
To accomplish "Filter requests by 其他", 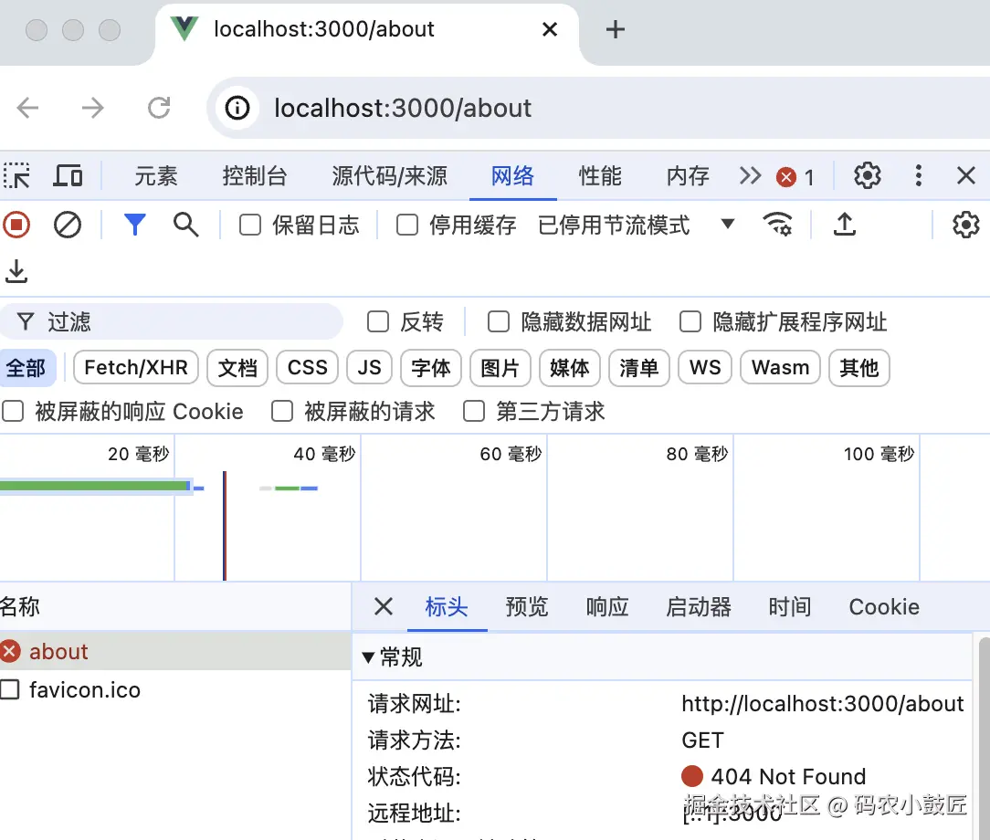I will coord(859,367).
